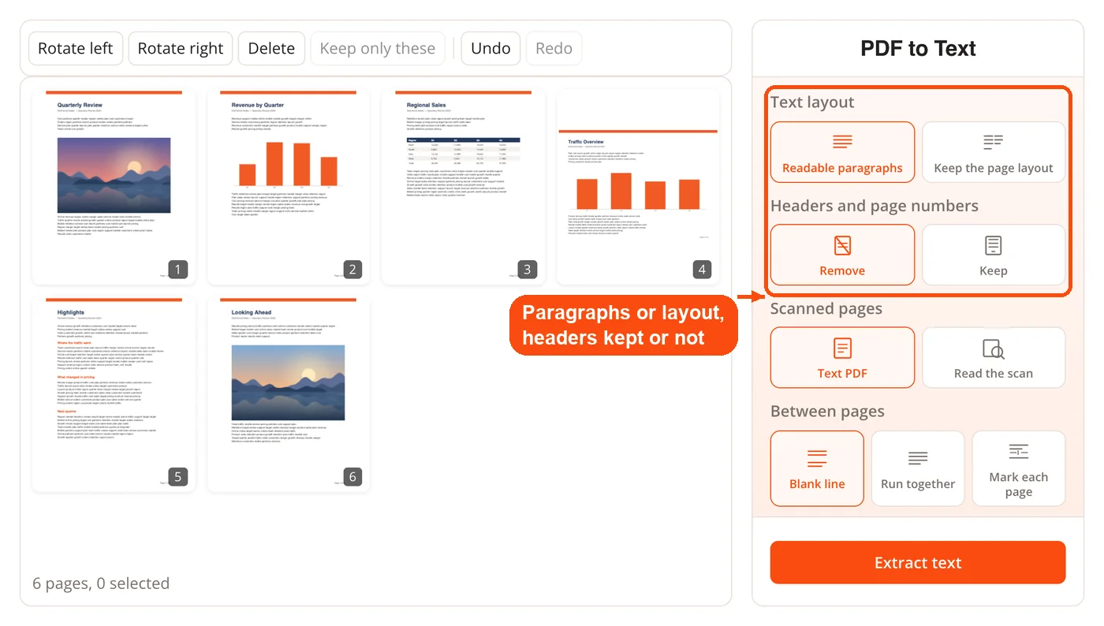Click the Delete button in toolbar
Screen dimensions: 1104x626
[x=271, y=48]
